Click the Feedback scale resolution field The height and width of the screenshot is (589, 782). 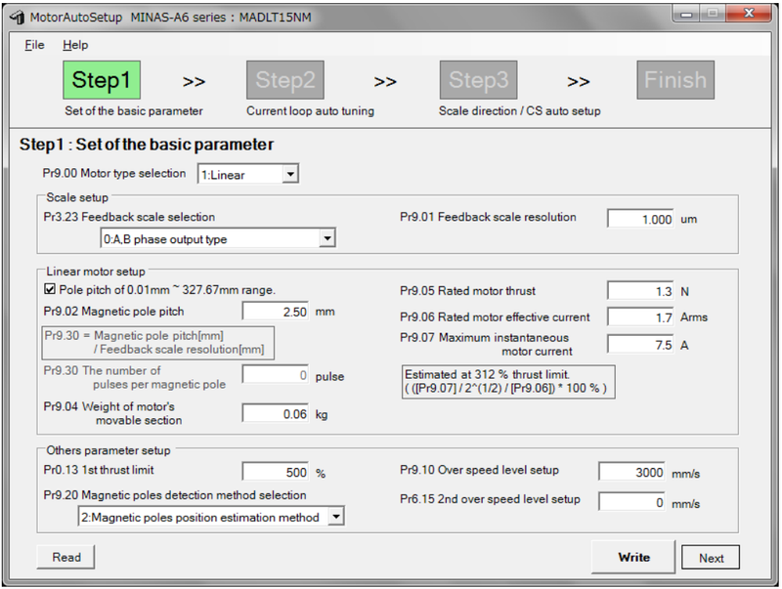pos(640,219)
